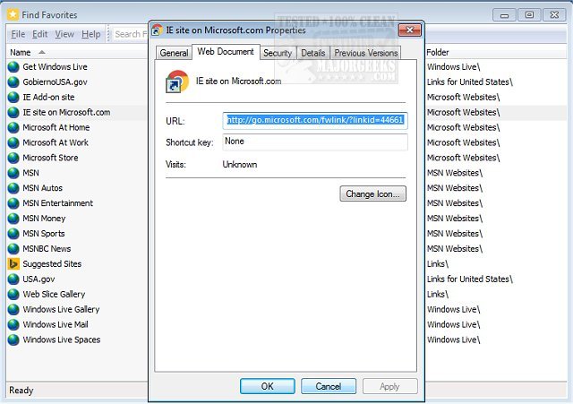Open the Help menu in Find Favorites

[x=91, y=34]
